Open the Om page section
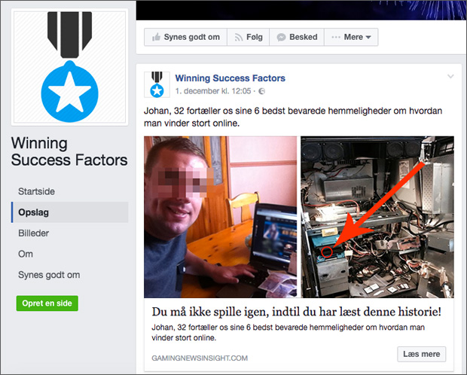The height and width of the screenshot is (375, 467). (x=26, y=255)
